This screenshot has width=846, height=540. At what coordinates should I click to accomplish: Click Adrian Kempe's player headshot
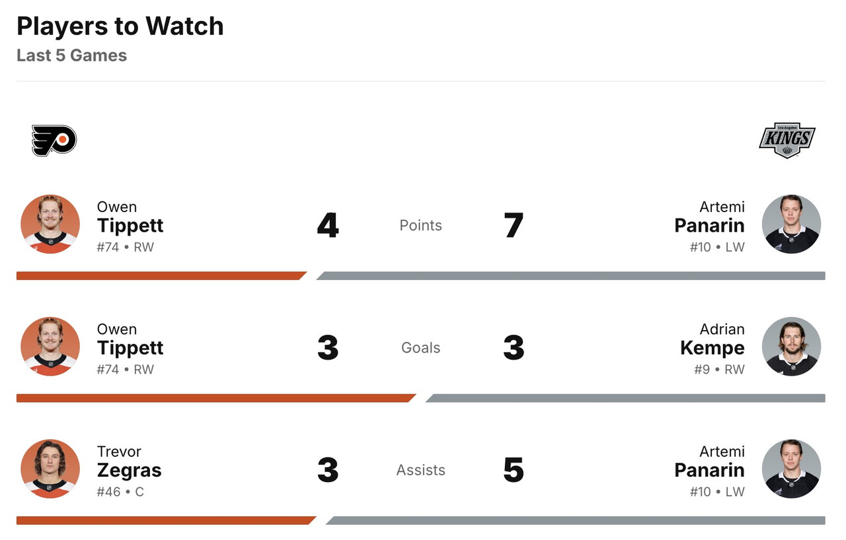[x=791, y=347]
